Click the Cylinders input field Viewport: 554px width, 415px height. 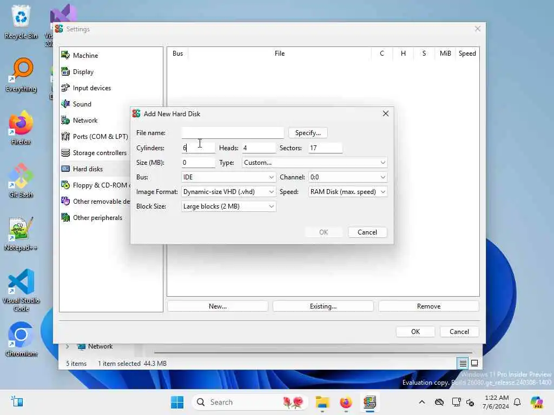point(198,148)
